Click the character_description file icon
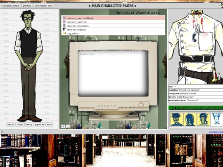 [x=64, y=26]
